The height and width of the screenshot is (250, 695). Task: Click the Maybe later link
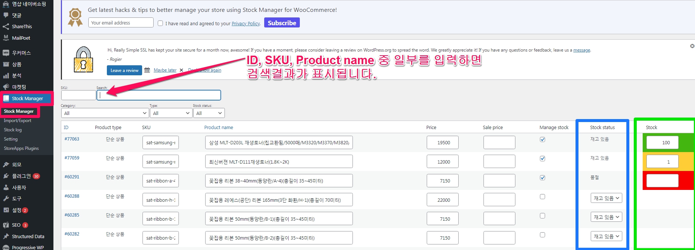coord(165,70)
